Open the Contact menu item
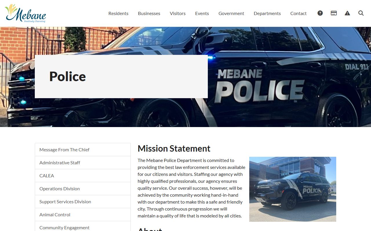The width and height of the screenshot is (371, 231). [298, 13]
